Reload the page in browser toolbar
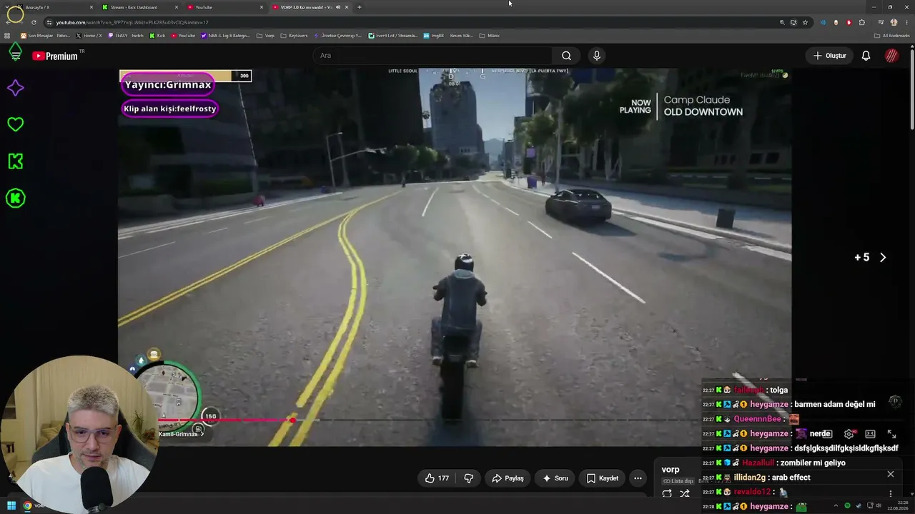 33,22
